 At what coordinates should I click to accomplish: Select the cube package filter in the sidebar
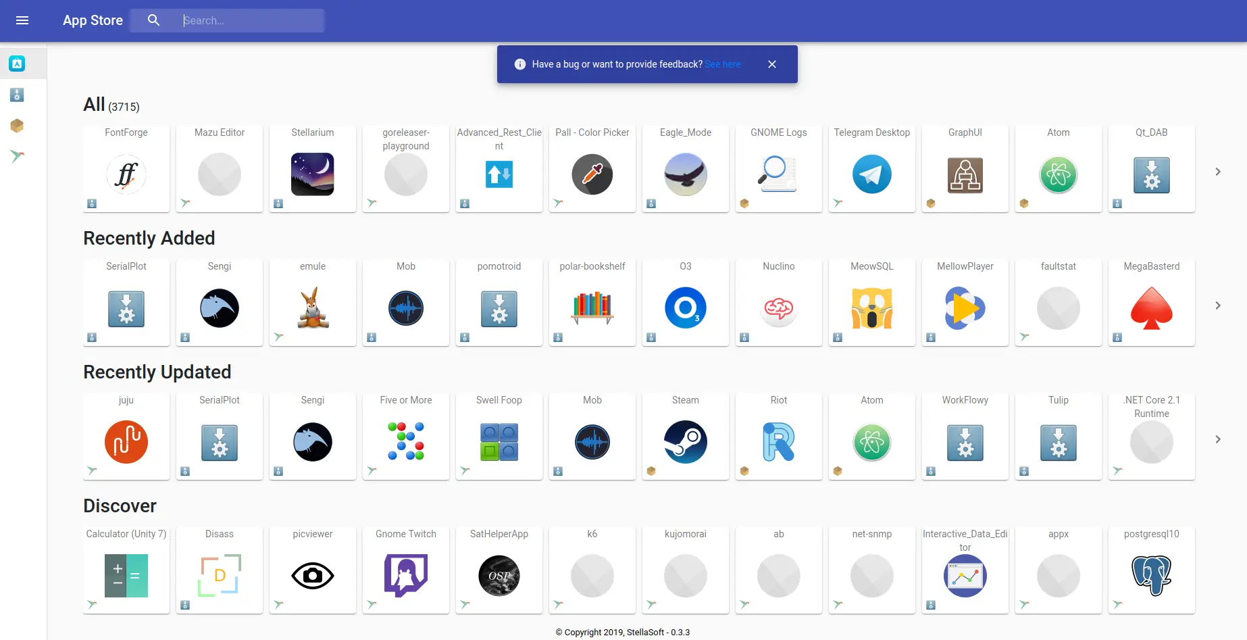[x=16, y=126]
